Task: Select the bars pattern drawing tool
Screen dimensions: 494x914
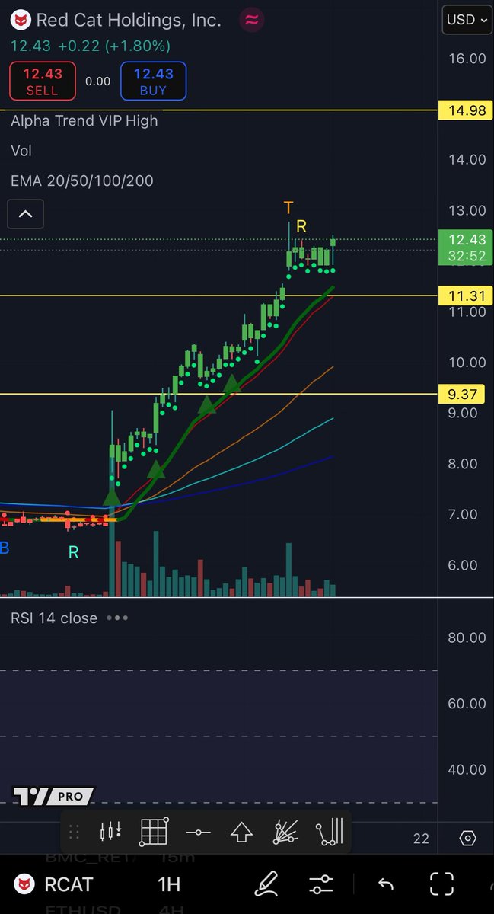Action: 330,832
